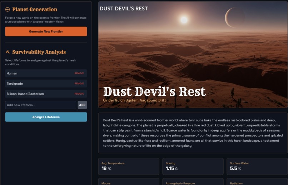
Task: Remove the Tardigrade lifeform
Action: tap(79, 84)
